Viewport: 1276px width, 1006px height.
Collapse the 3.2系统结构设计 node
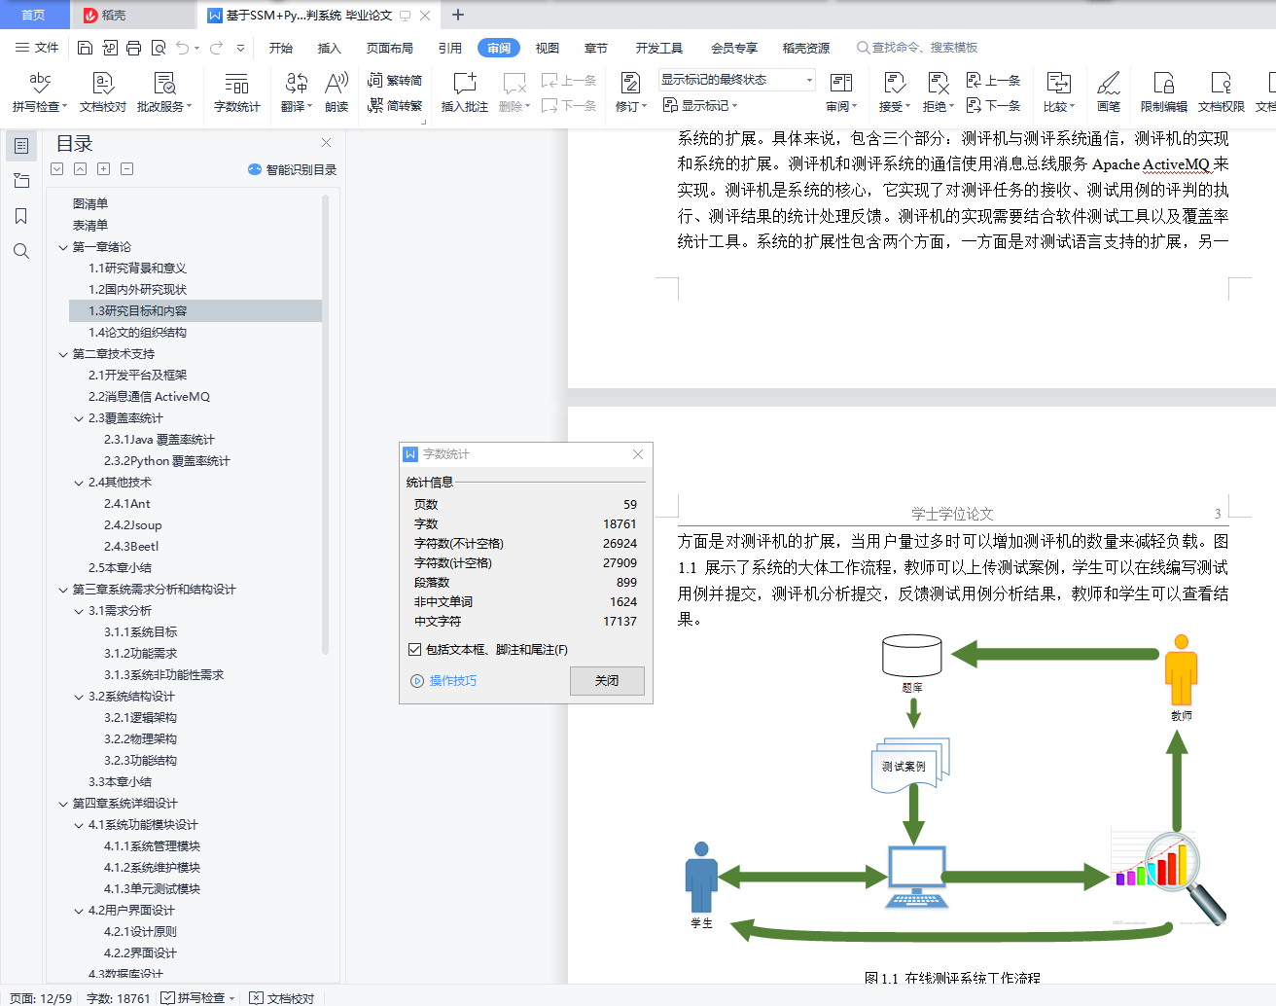pos(79,697)
